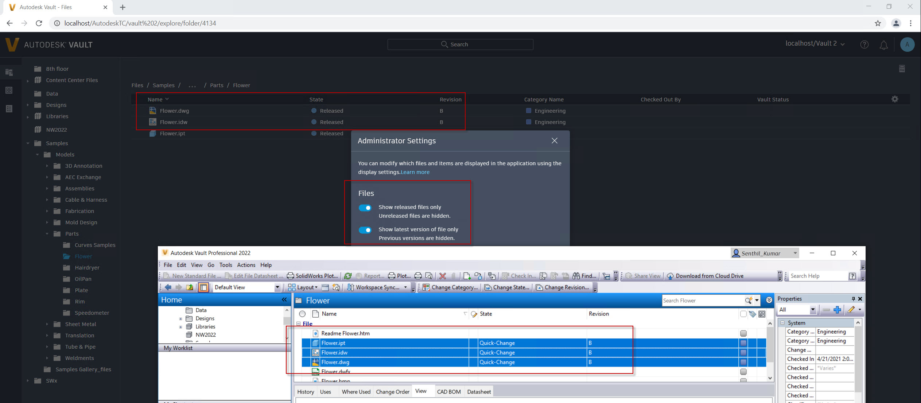Viewport: 921px width, 403px height.
Task: Toggle the checkbox in the Flower.ipt row
Action: [743, 343]
